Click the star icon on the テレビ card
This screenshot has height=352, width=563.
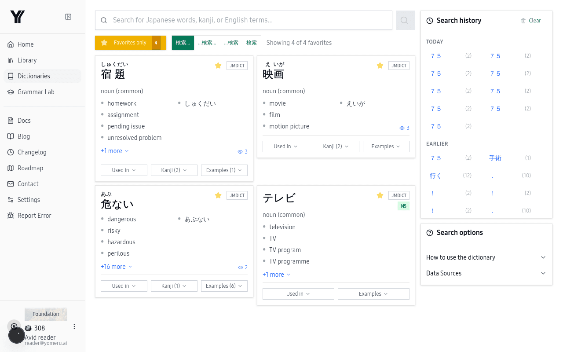point(380,195)
